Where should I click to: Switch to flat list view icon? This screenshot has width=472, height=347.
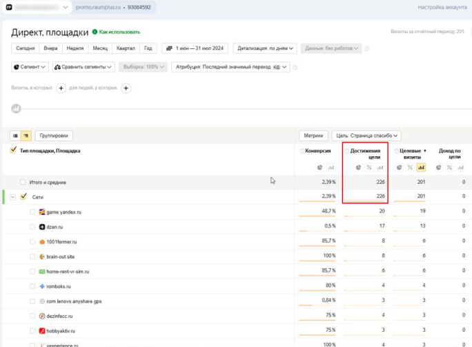click(15, 136)
